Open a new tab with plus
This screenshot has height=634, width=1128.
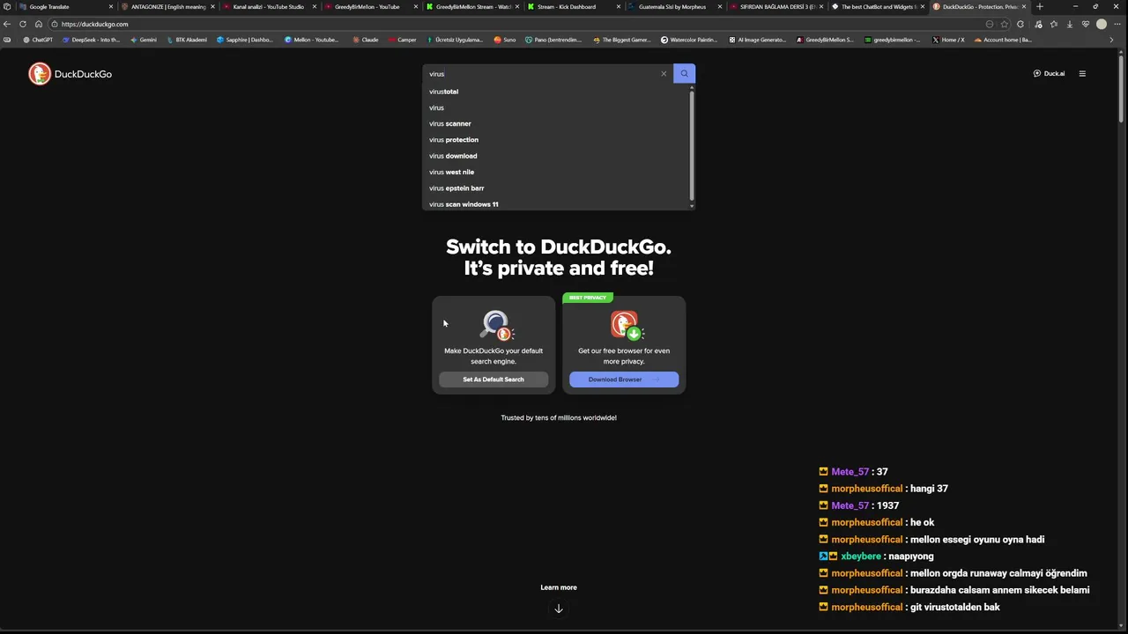coord(1040,6)
